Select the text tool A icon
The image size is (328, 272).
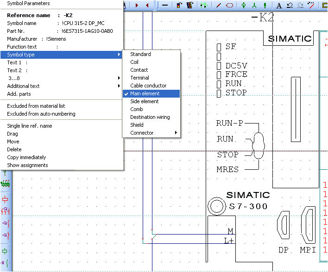[x=279, y=5]
